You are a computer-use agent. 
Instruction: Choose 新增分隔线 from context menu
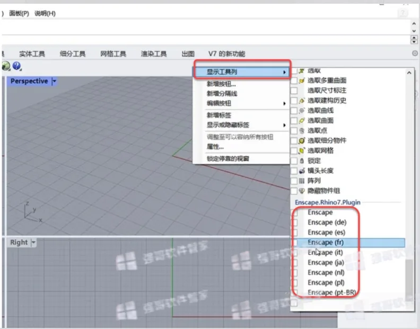(222, 94)
